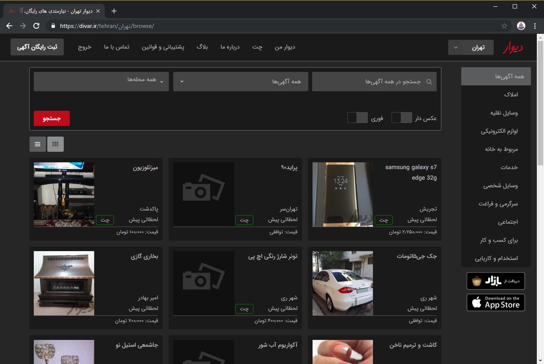Screen dimensions: 544x364
Task: Bookmark this page with the star icon
Action: point(504,26)
